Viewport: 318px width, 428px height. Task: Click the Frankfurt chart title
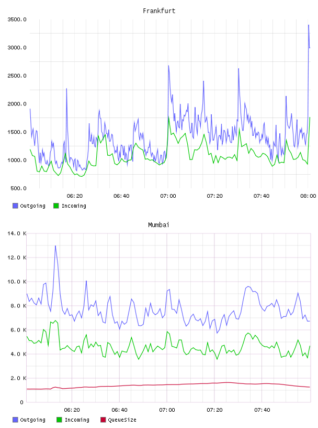click(159, 11)
